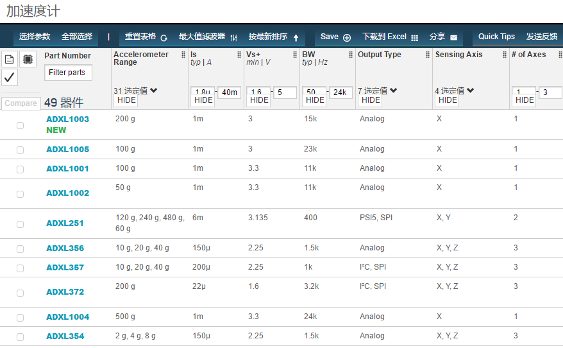
Task: Click the Sensing Axis column drag handle
Action: click(x=505, y=55)
